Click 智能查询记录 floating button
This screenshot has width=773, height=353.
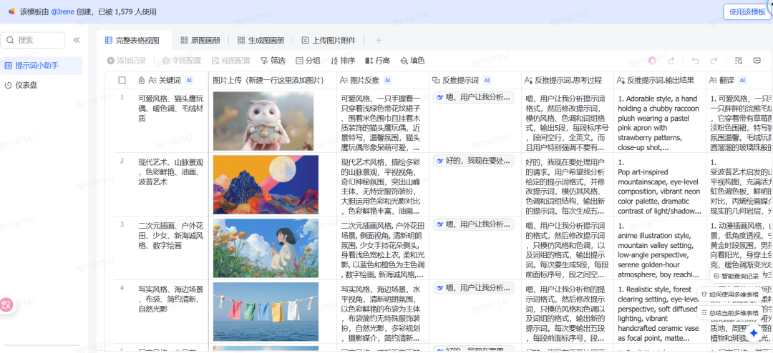(736, 276)
